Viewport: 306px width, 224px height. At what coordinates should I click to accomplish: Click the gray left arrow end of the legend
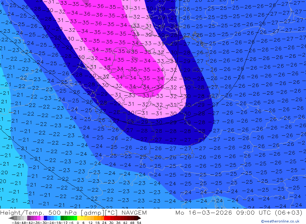pos(11,218)
